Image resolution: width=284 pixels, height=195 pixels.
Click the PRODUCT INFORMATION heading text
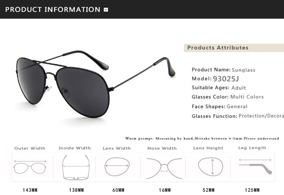pos(53,10)
